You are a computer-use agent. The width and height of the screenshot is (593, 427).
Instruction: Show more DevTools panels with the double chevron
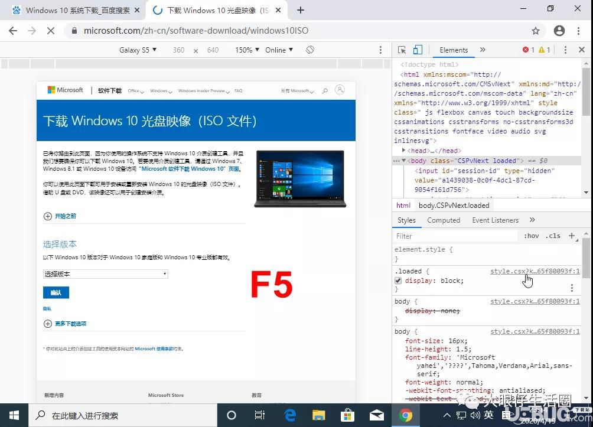click(483, 50)
